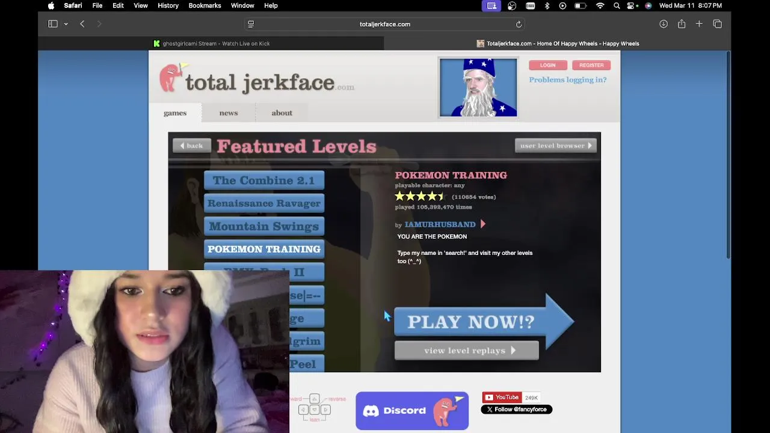The width and height of the screenshot is (770, 433).
Task: Click the date and time in menu bar
Action: (x=691, y=5)
